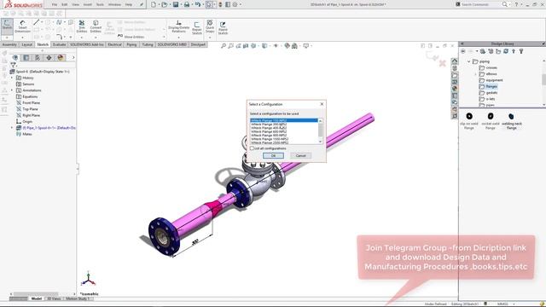
Task: Open Line tool dropdown arrow
Action: tap(42, 22)
